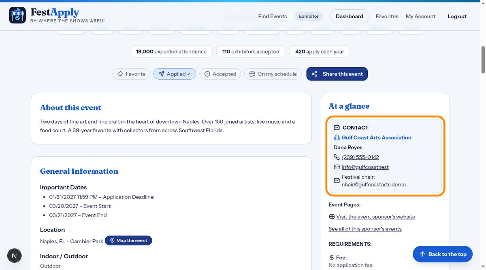
Task: Toggle the Favorite pill
Action: (x=132, y=74)
